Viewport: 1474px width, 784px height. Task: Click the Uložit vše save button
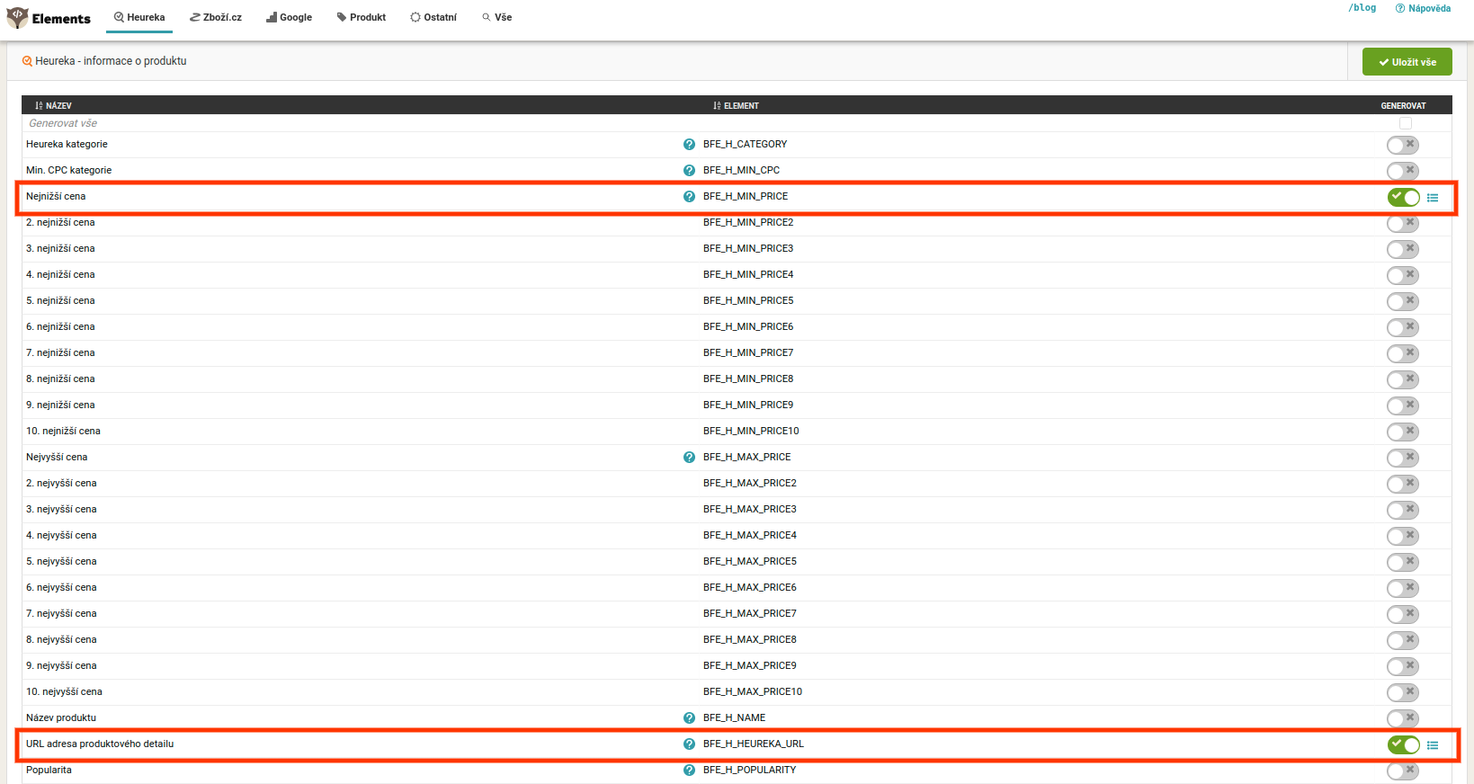click(x=1407, y=62)
